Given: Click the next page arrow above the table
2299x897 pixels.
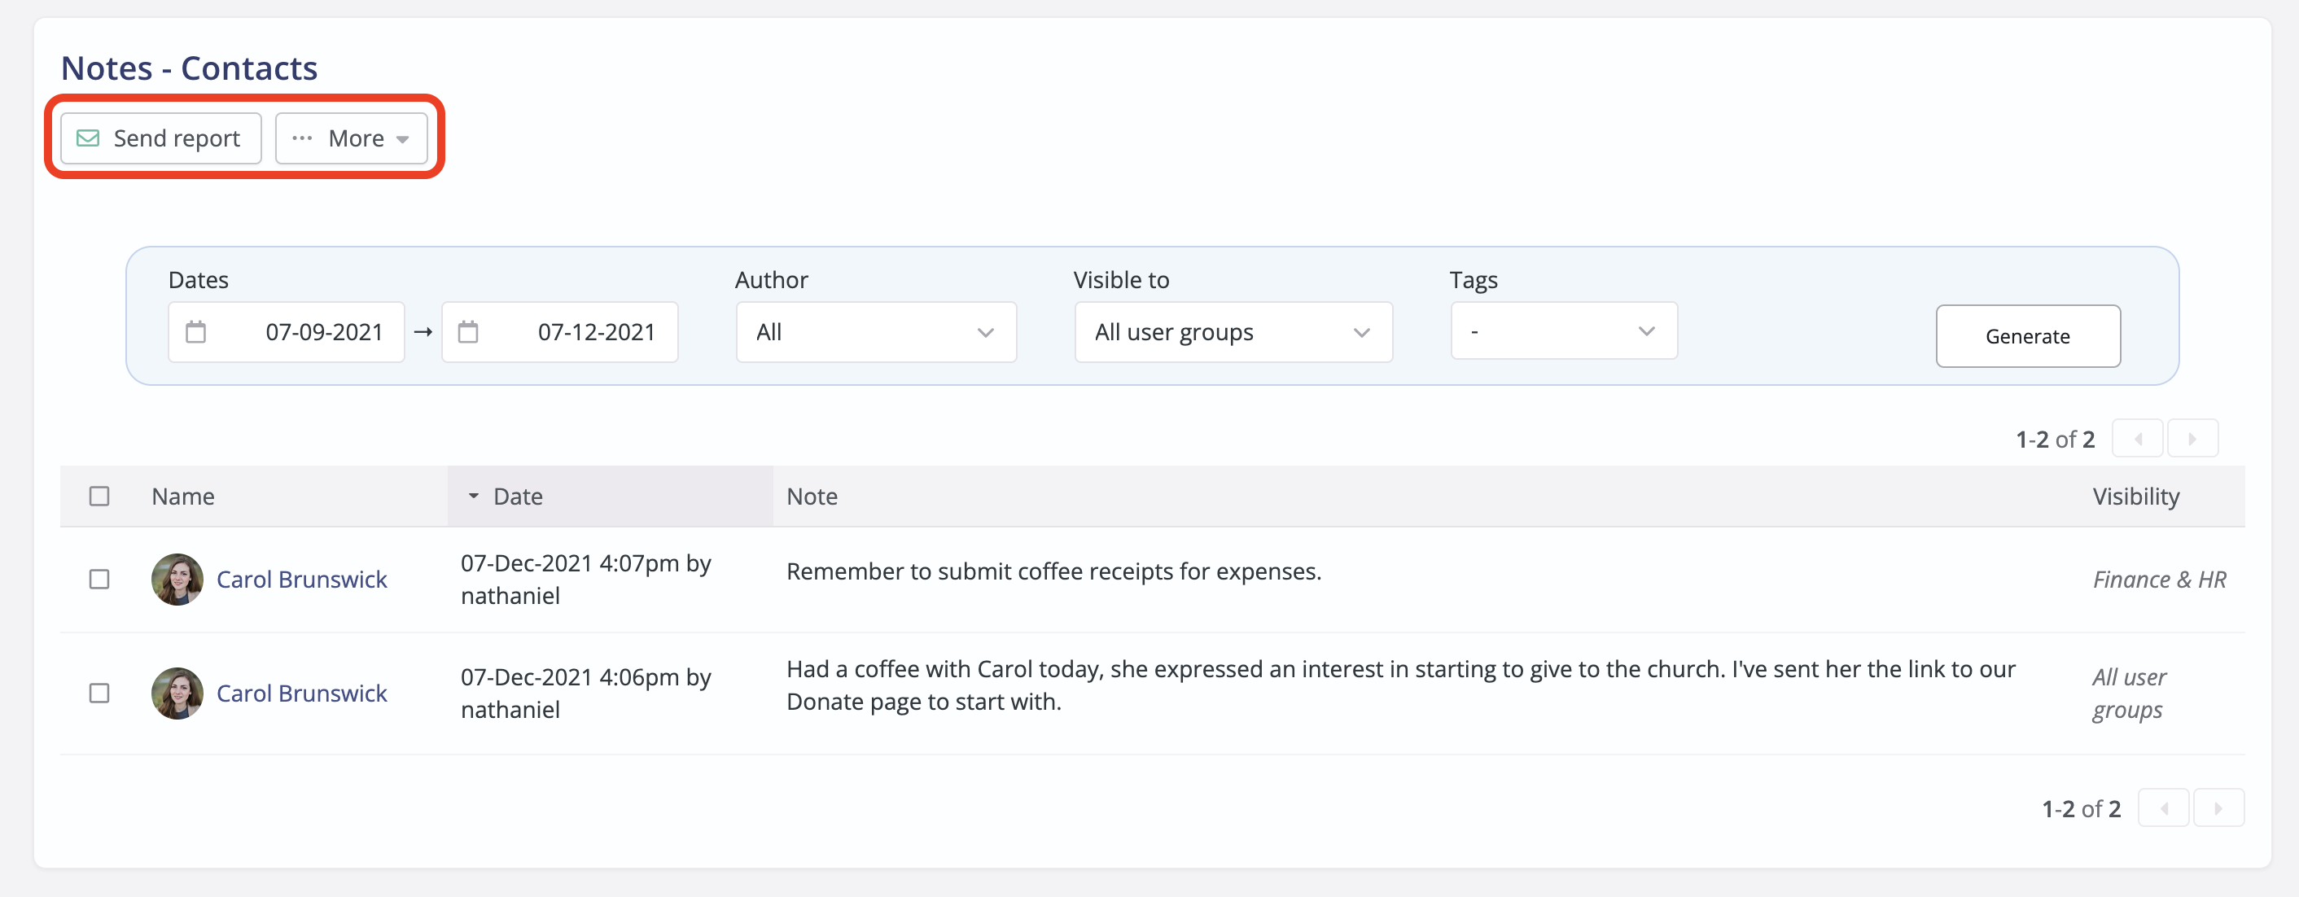Looking at the screenshot, I should (2193, 437).
